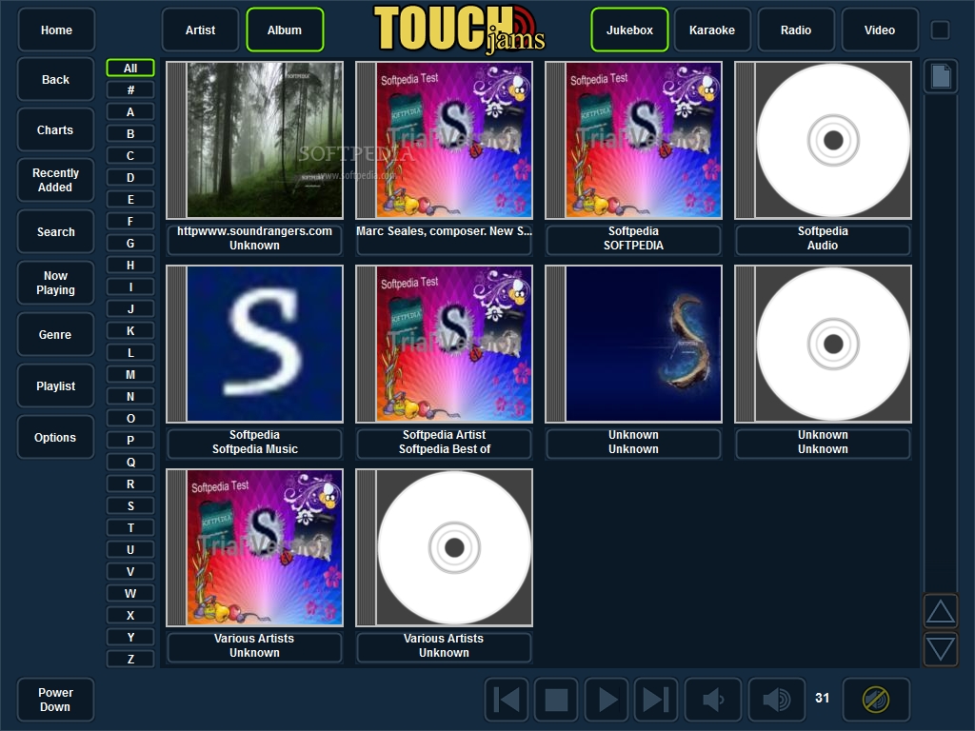This screenshot has height=731, width=975.
Task: Skip to the next track
Action: click(656, 700)
